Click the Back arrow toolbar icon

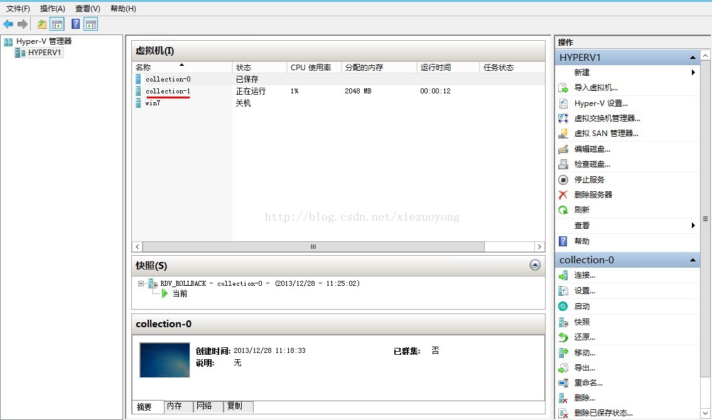(x=8, y=24)
